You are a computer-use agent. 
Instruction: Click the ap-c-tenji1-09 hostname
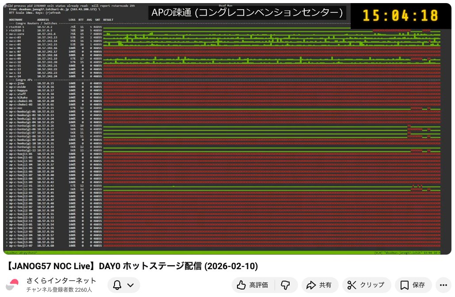pyautogui.click(x=21, y=182)
